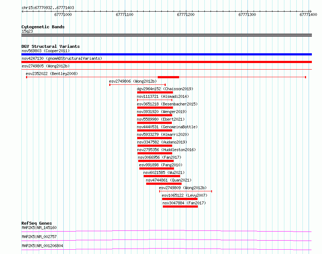Screen dimensions: 322x254
Task: Open nsv3931920 (Wenger2019) variant
Action: 162,112
